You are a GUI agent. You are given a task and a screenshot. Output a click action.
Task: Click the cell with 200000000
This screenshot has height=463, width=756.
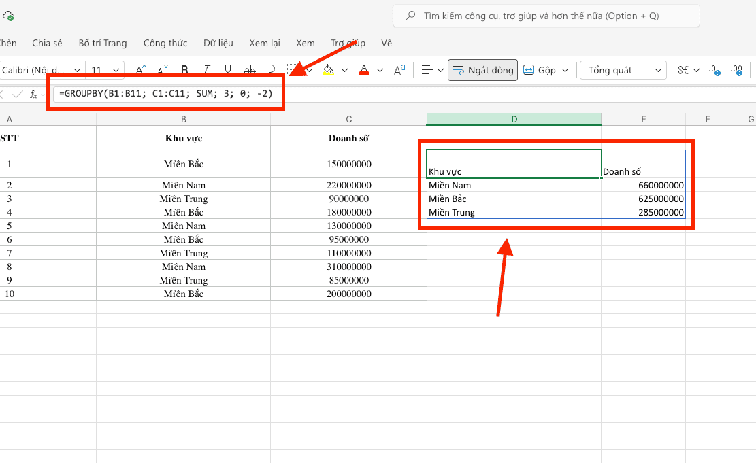(x=348, y=294)
